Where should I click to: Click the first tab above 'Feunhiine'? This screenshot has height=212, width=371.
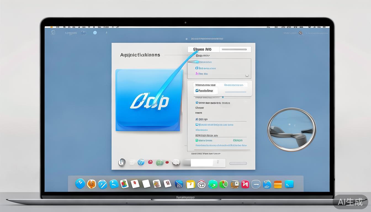pyautogui.click(x=205, y=85)
